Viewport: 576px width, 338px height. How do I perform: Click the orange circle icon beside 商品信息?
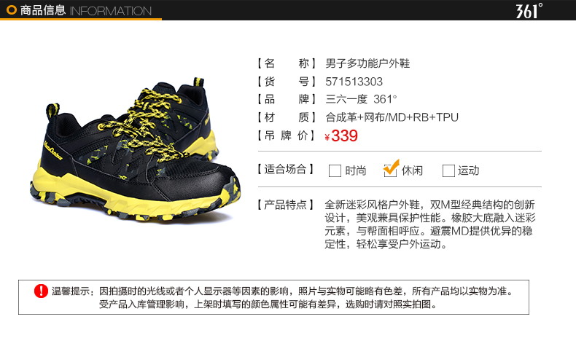coord(12,10)
